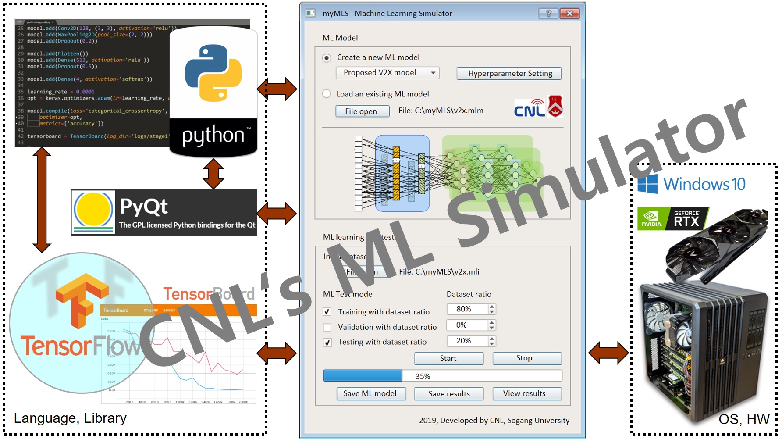Click the TensorBoard chart thumbnail
This screenshot has height=439, width=782.
point(178,353)
